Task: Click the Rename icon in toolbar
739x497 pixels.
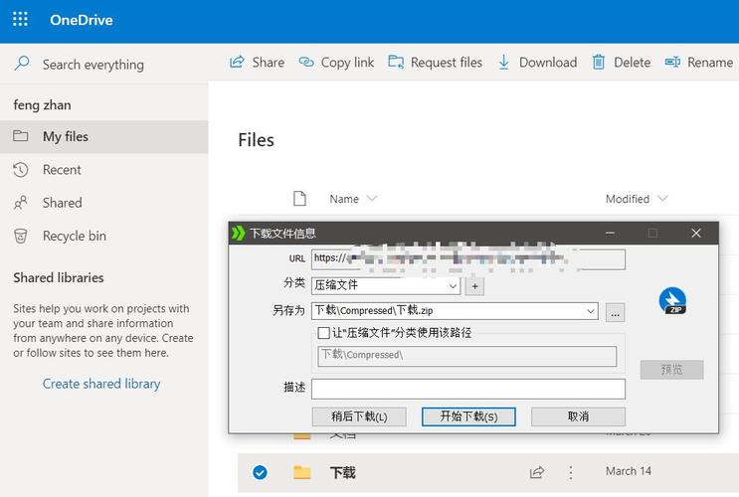Action: pyautogui.click(x=672, y=63)
